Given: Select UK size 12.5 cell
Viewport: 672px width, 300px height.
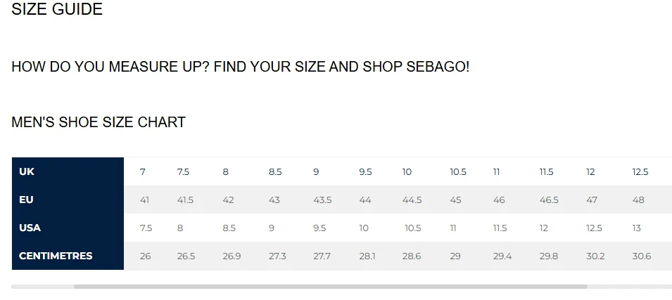Looking at the screenshot, I should [x=640, y=172].
